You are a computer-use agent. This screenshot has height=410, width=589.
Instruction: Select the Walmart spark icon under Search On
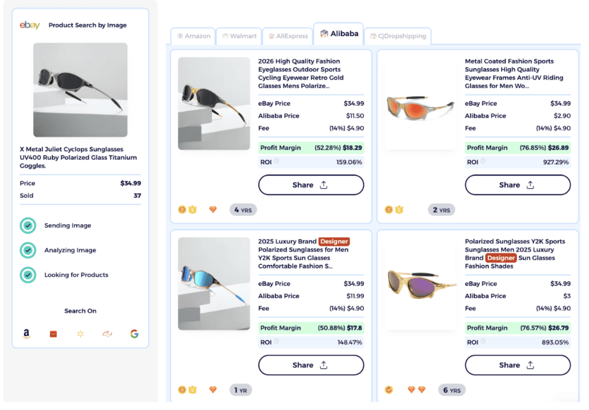click(80, 333)
